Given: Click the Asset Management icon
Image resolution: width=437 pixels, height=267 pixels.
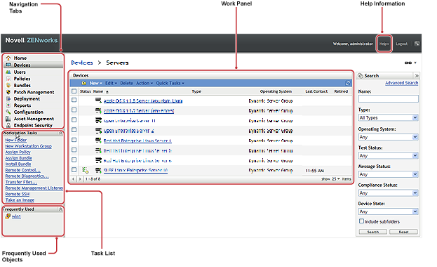Looking at the screenshot, I should tap(8, 119).
